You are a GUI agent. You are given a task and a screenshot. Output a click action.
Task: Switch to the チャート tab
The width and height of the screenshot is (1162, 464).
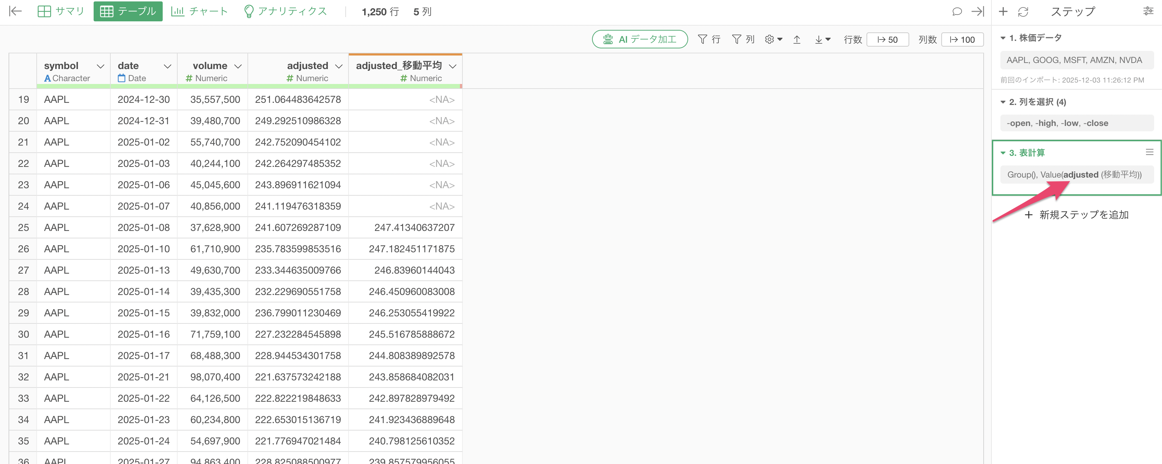[199, 11]
